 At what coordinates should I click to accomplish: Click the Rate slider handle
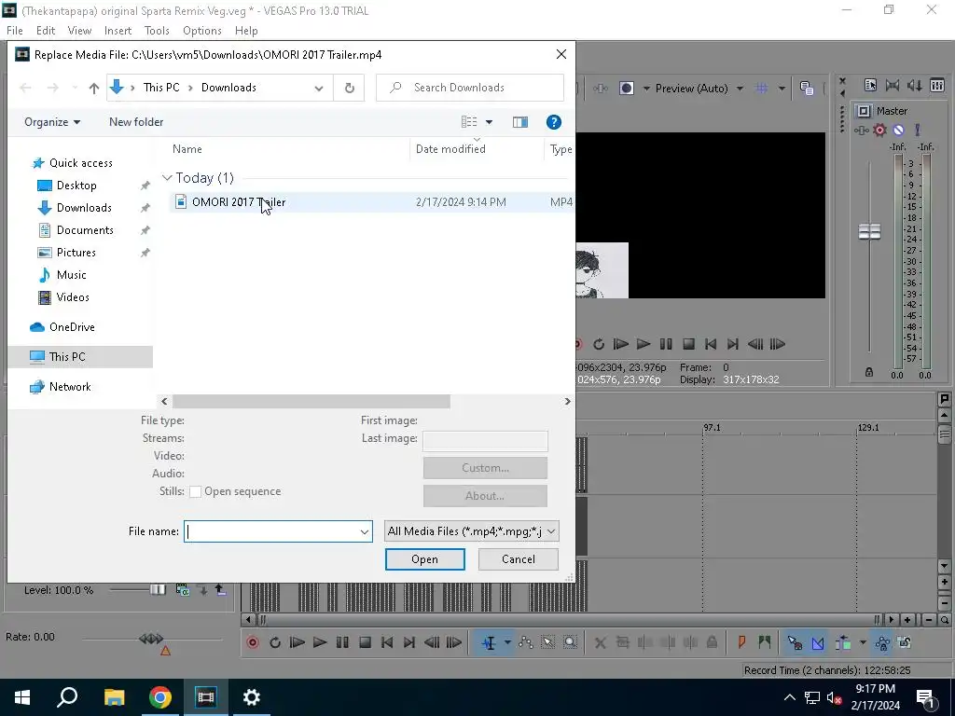150,638
